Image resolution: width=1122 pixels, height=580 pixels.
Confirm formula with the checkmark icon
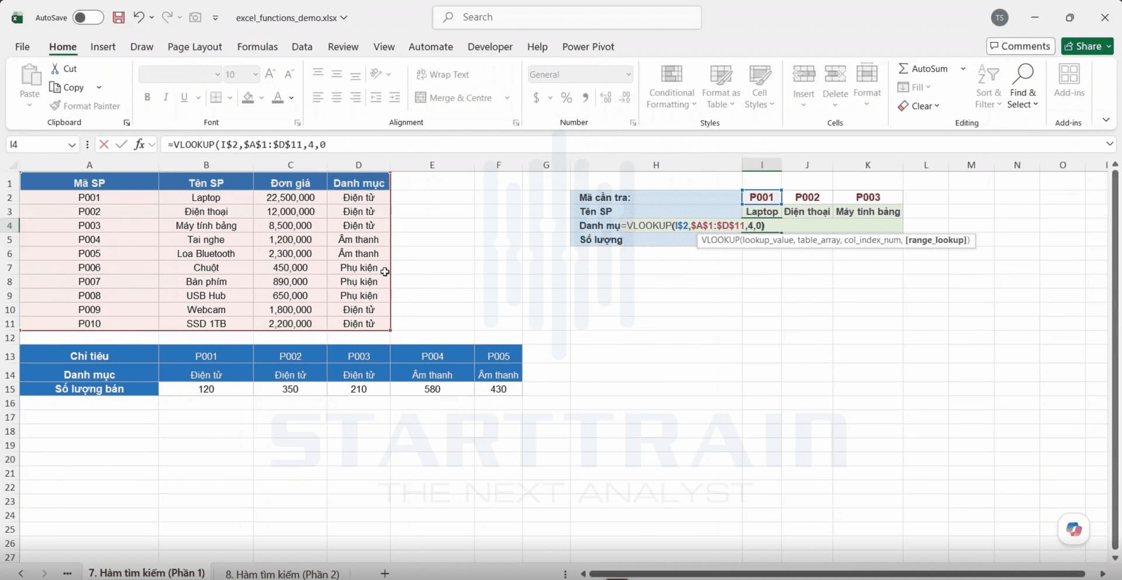pyautogui.click(x=122, y=144)
